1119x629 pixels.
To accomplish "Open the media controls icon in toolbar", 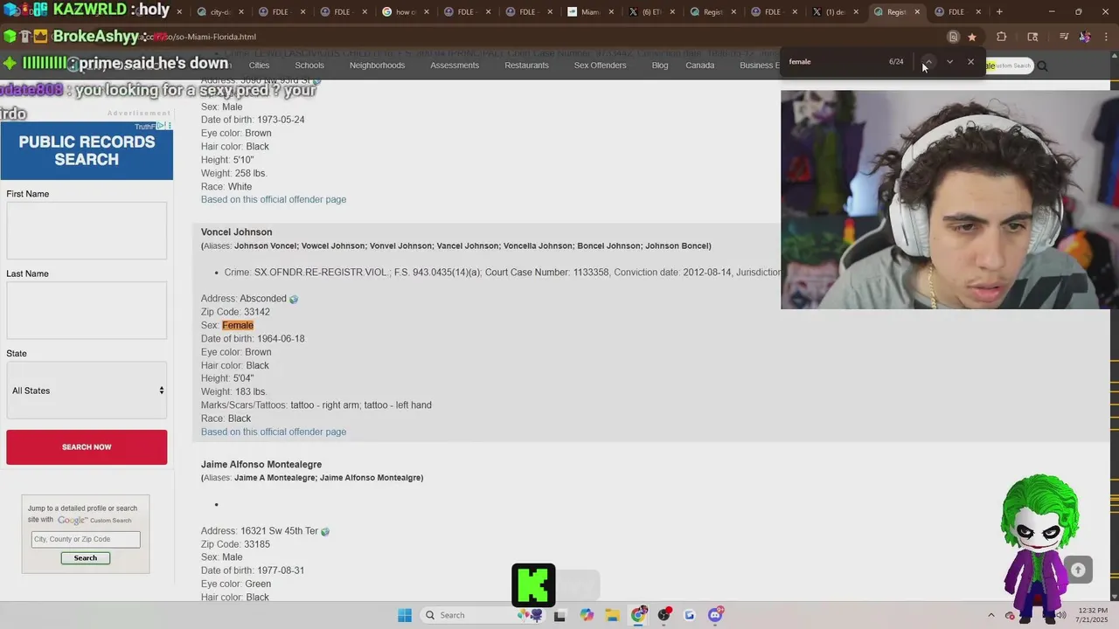I will coord(1063,37).
